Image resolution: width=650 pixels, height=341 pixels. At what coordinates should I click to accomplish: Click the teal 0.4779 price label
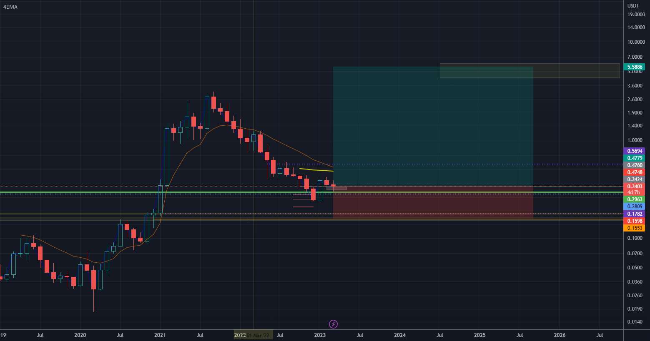[x=634, y=158]
